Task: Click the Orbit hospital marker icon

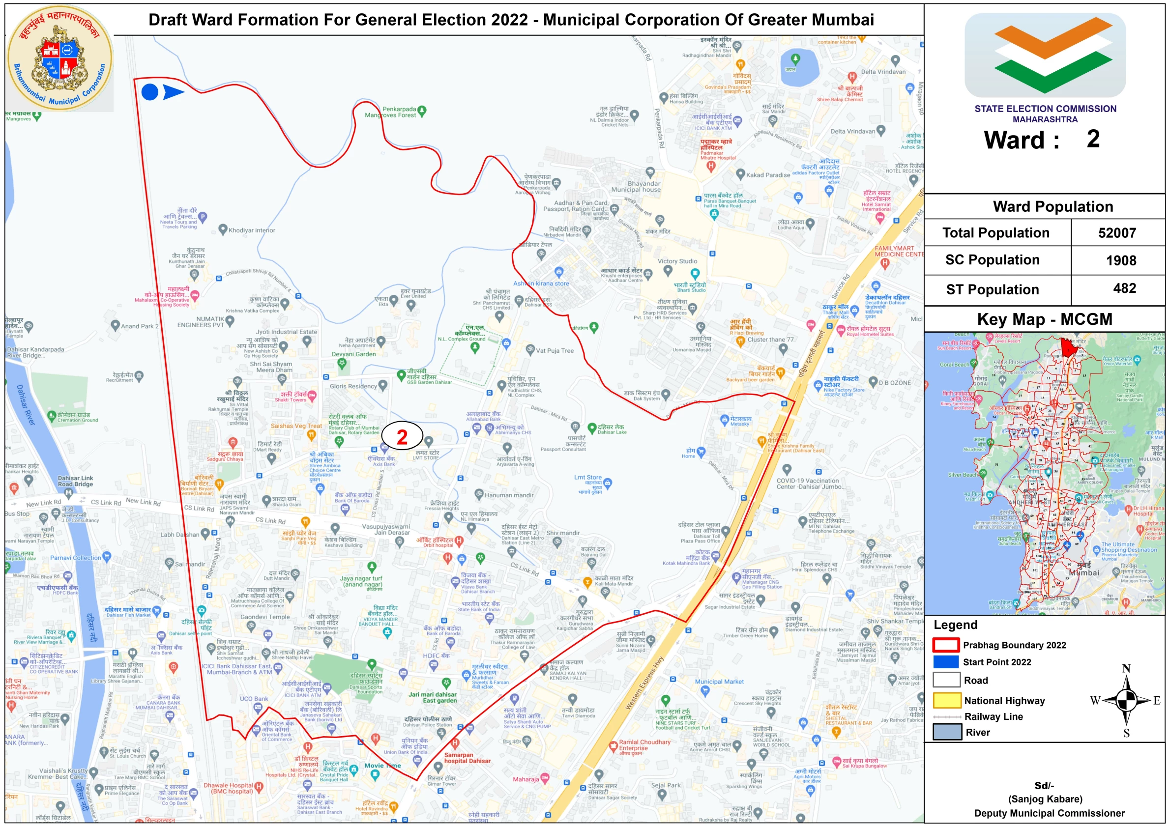Action: tap(459, 541)
